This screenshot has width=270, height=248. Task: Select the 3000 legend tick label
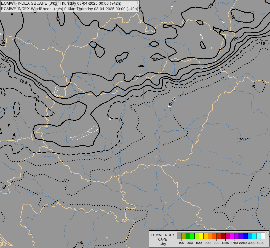point(252,243)
